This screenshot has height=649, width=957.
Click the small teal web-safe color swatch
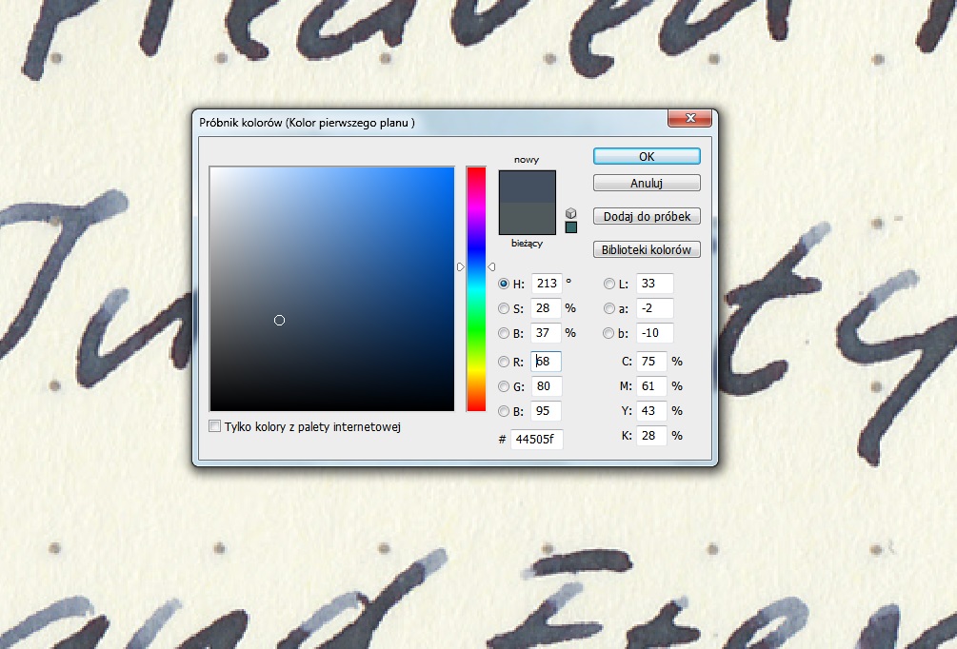pyautogui.click(x=571, y=227)
